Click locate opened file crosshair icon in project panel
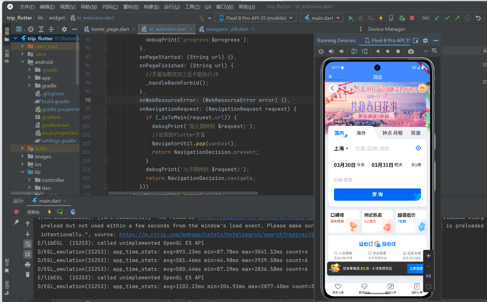The image size is (487, 302). coord(31,29)
